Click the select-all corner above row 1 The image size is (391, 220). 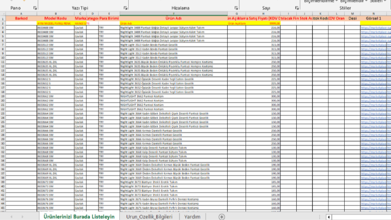click(x=3, y=14)
